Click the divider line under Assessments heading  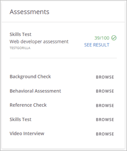pos(63,22)
